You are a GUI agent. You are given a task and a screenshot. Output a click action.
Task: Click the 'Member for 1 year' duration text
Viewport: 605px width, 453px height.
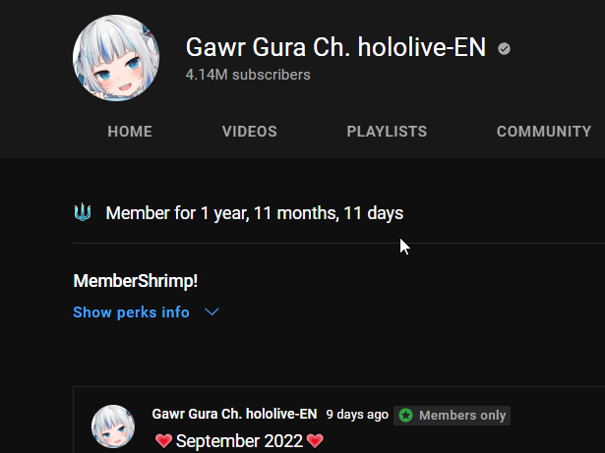tap(255, 213)
